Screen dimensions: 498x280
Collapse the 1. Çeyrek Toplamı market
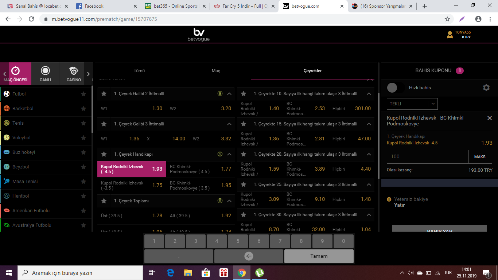(x=229, y=201)
